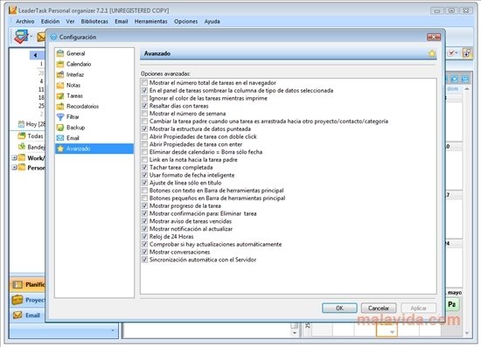Toggle Usar formato de fecha inteligente
The image size is (481, 347).
coord(144,175)
